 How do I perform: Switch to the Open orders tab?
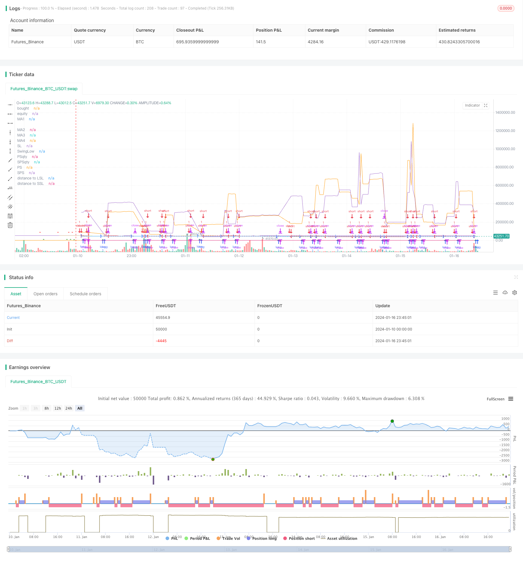(x=45, y=294)
